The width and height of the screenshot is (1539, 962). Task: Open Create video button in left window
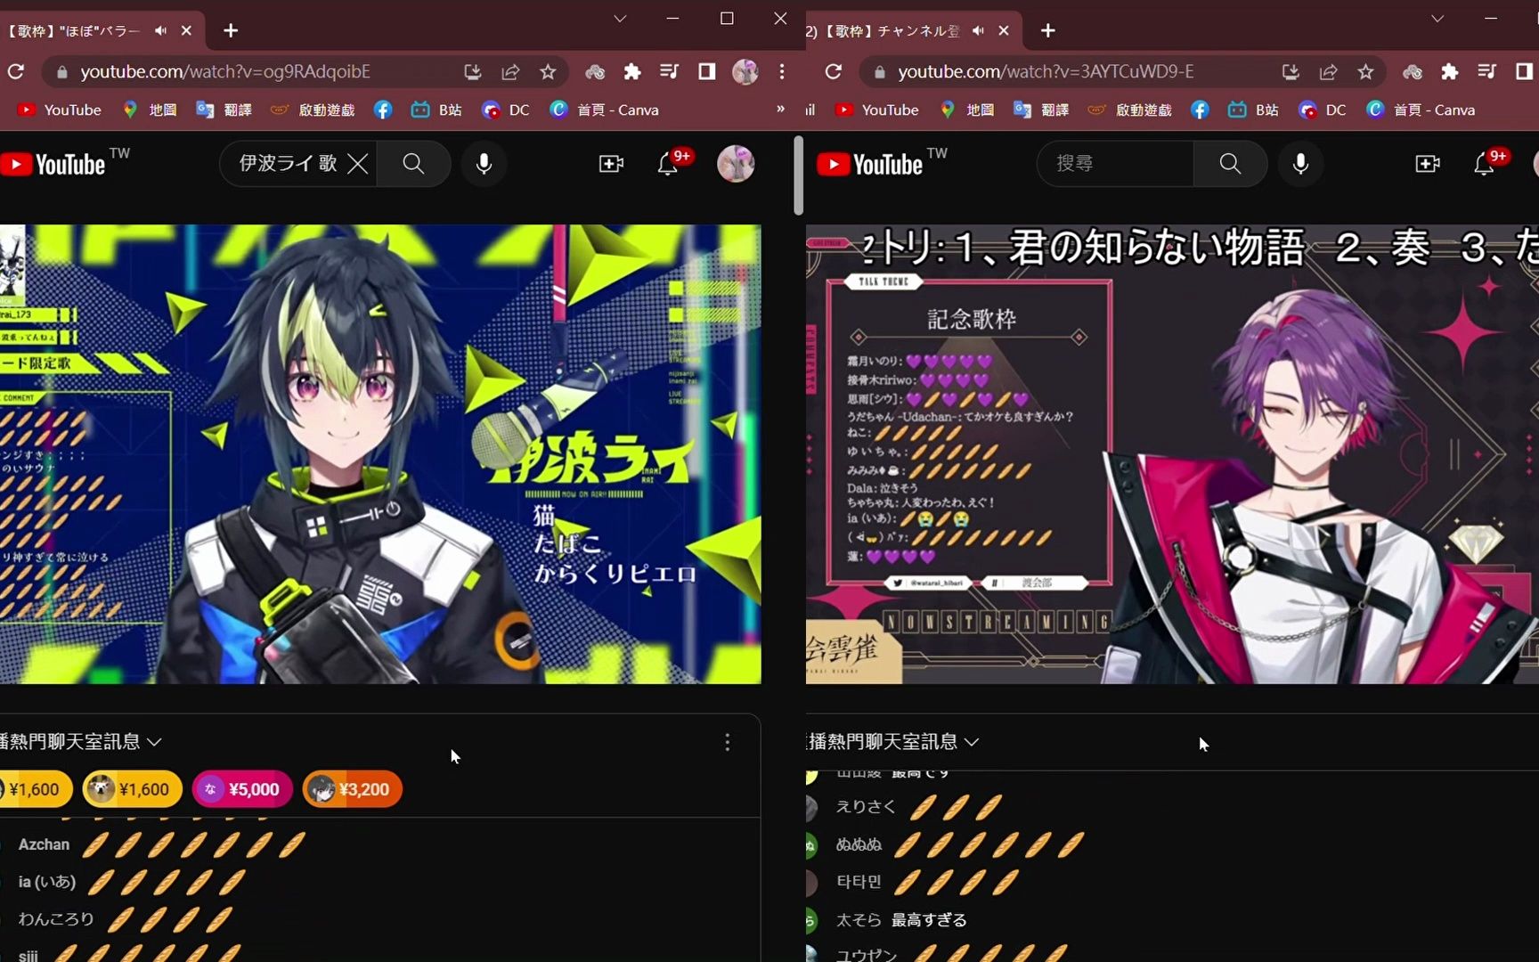coord(611,164)
